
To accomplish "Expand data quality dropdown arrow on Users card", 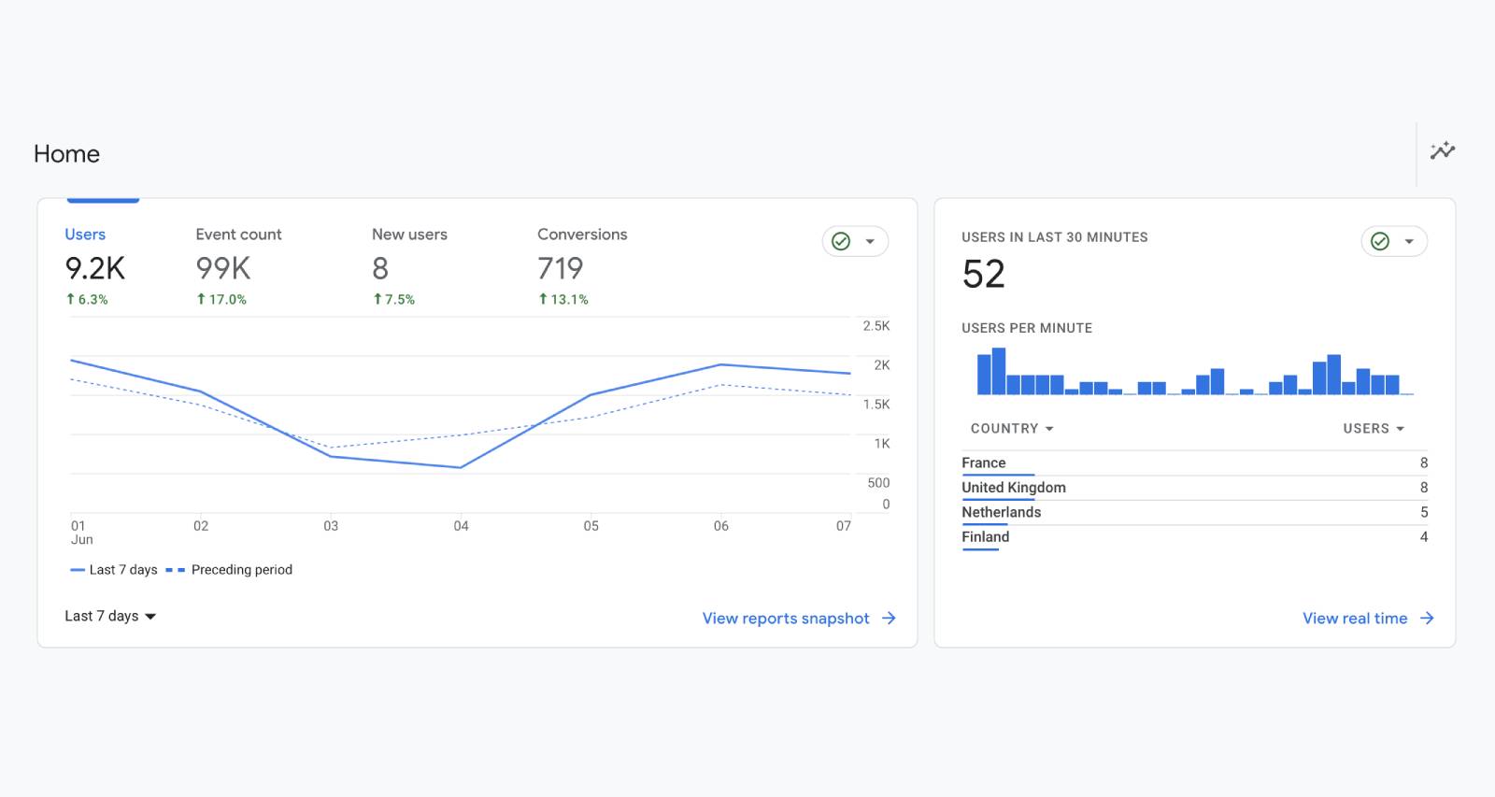I will 870,241.
